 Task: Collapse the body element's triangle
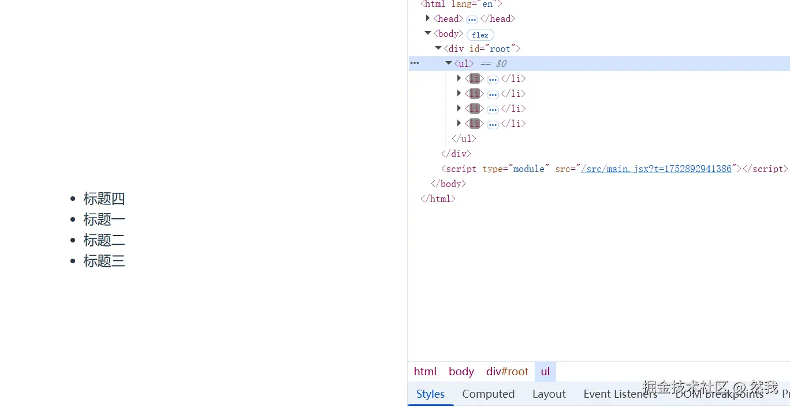(428, 33)
